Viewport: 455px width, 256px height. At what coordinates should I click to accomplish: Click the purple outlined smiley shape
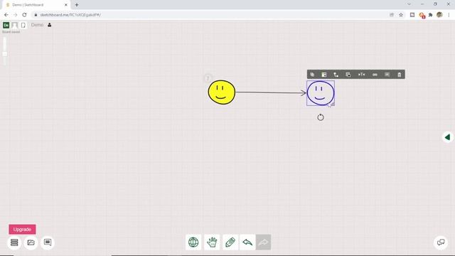pos(321,93)
